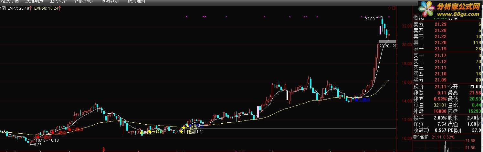This screenshot has height=152, width=483.
Task: Open the customer service center menu
Action: coord(83,1)
